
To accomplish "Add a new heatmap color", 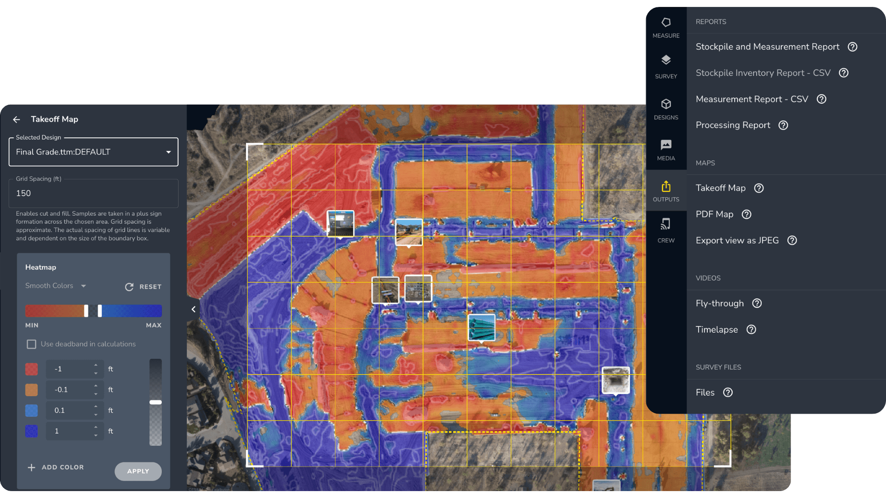I will [x=56, y=467].
